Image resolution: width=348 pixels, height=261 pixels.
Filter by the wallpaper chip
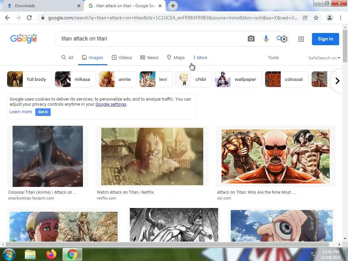point(238,79)
